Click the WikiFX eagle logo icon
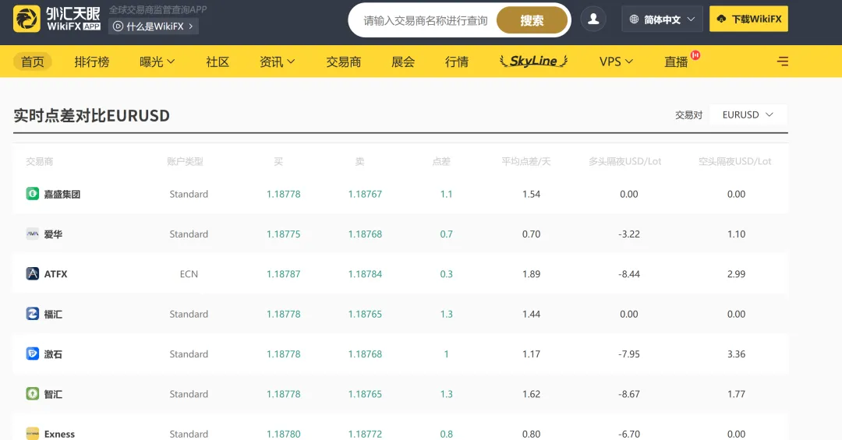This screenshot has height=440, width=842. pos(27,19)
